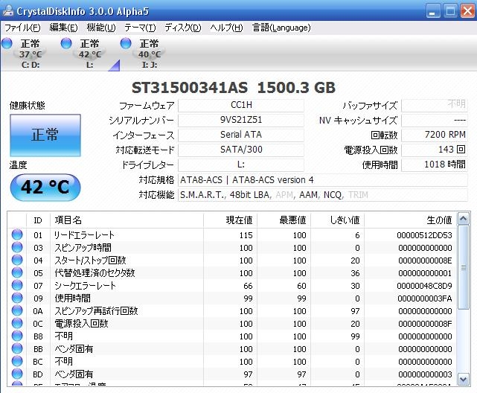Click the firmware field CC1H
477x393 pixels.
click(241, 105)
